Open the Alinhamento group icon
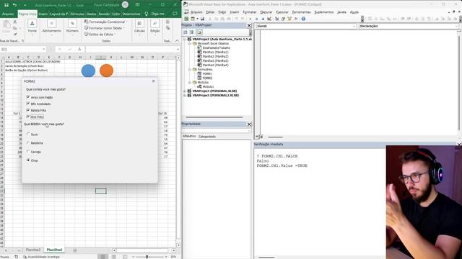 point(51,23)
